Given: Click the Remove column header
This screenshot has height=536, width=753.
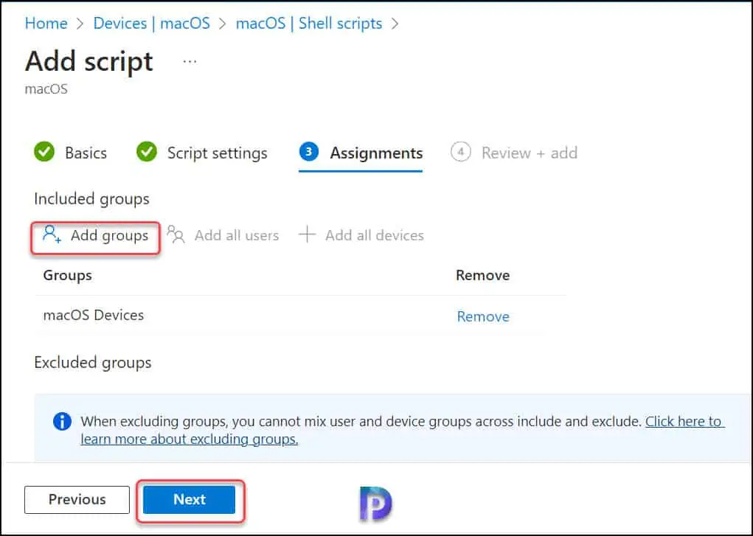Looking at the screenshot, I should (482, 275).
